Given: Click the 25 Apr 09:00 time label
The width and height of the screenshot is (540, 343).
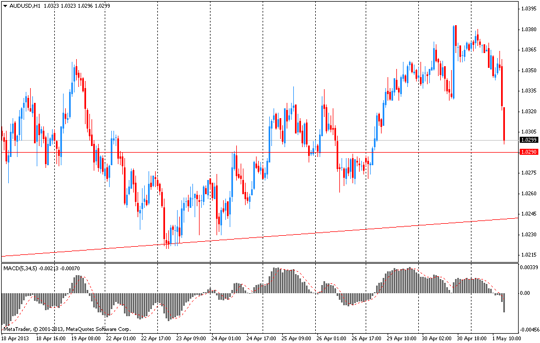Looking at the screenshot, I should coord(297,339).
